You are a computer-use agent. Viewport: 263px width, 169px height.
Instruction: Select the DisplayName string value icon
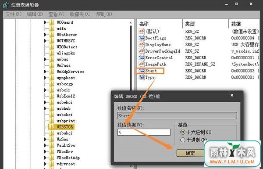coord(142,44)
